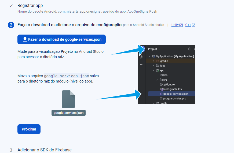This screenshot has height=153, width=234.
Task: Open the Unity instructions link
Action: (x=177, y=25)
